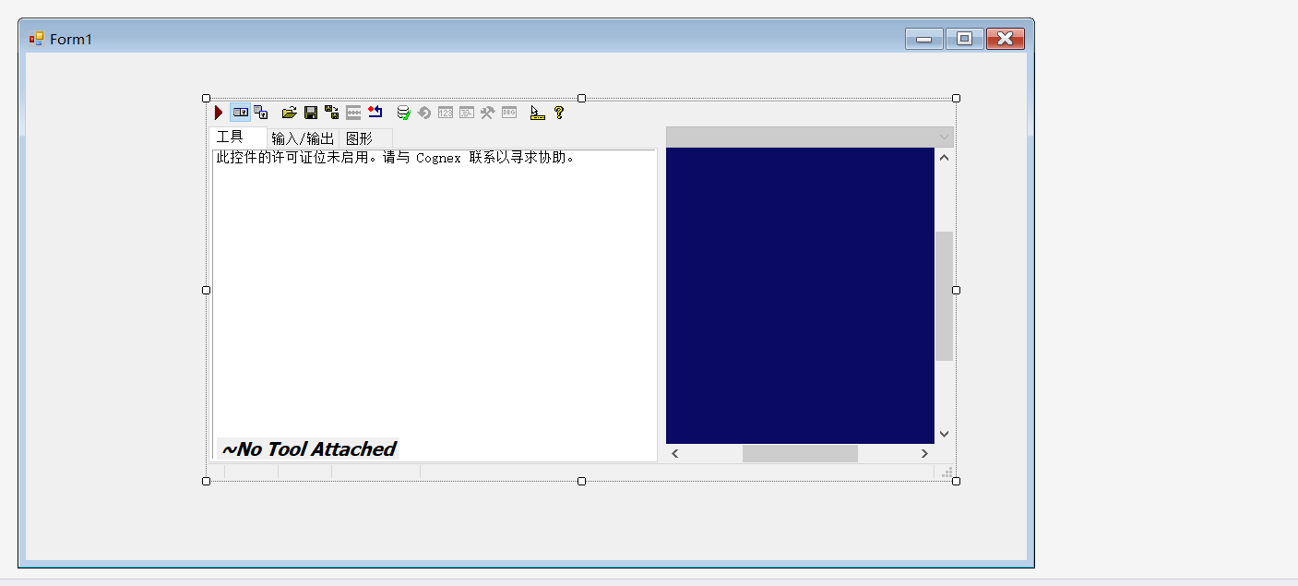The width and height of the screenshot is (1298, 586).
Task: Open a saved tool group file
Action: coord(290,113)
